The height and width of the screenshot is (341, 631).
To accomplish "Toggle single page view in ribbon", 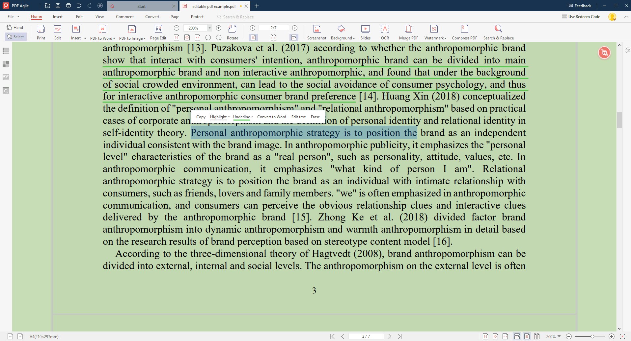I will [x=253, y=37].
